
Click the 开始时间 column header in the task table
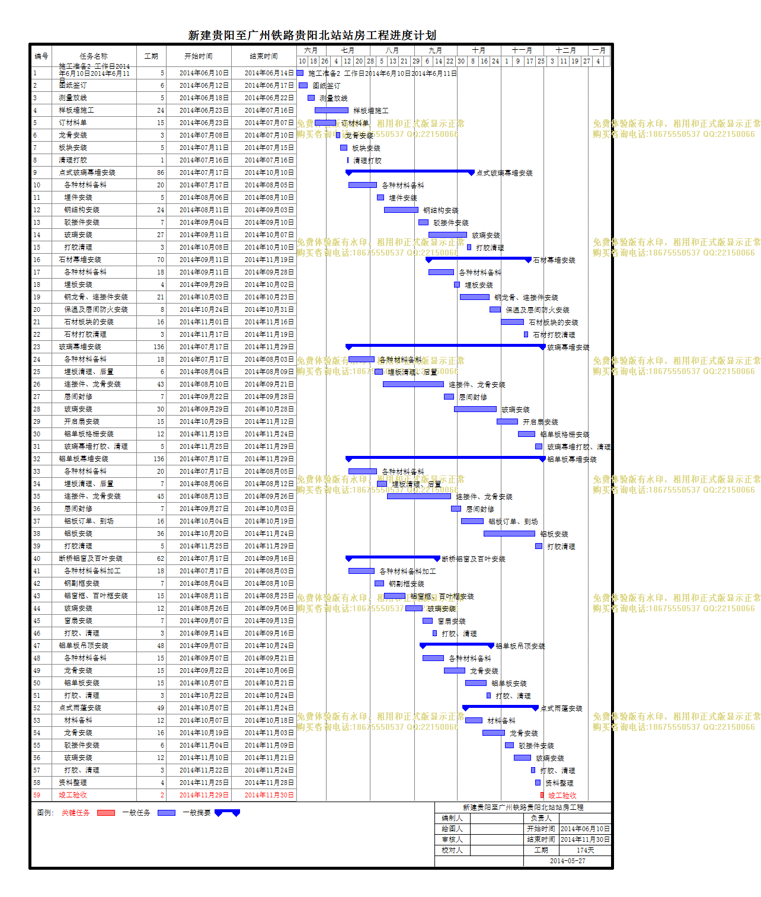[x=199, y=56]
